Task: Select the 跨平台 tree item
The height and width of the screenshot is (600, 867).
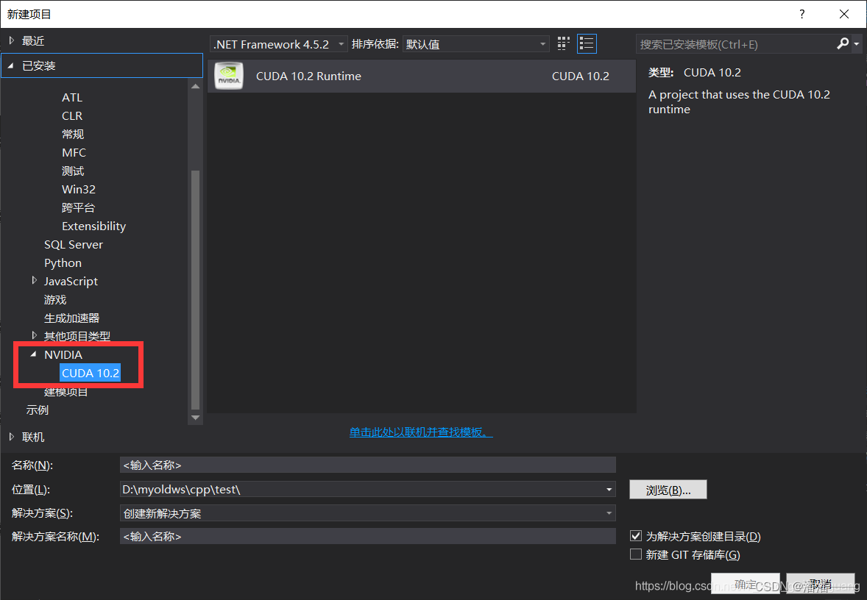Action: [78, 208]
